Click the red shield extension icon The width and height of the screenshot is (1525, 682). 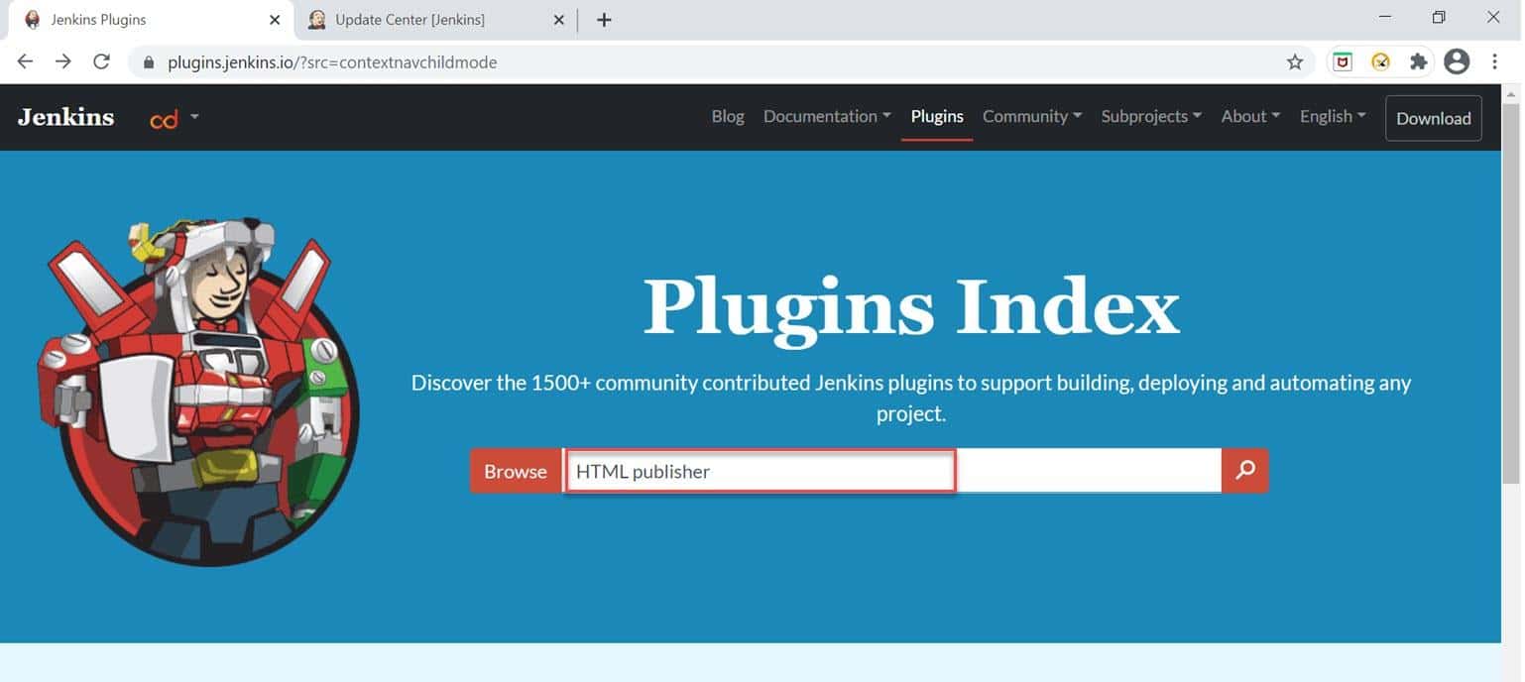point(1343,61)
